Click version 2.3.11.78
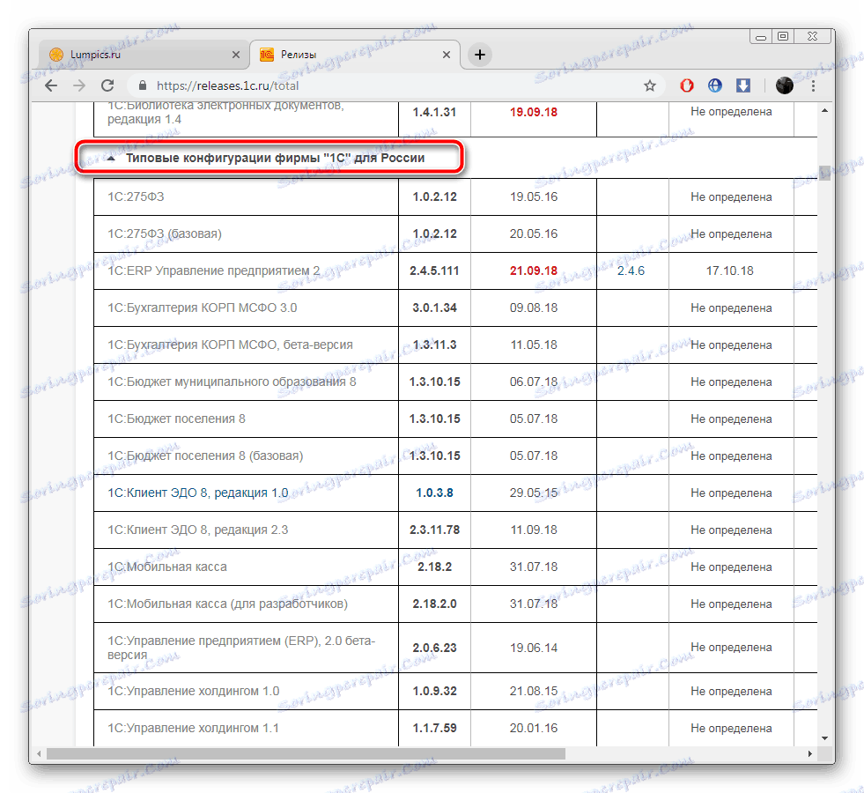The width and height of the screenshot is (864, 793). click(x=434, y=530)
